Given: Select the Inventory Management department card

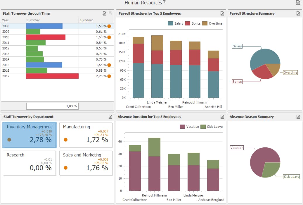Looking at the screenshot, I should click(x=30, y=135).
